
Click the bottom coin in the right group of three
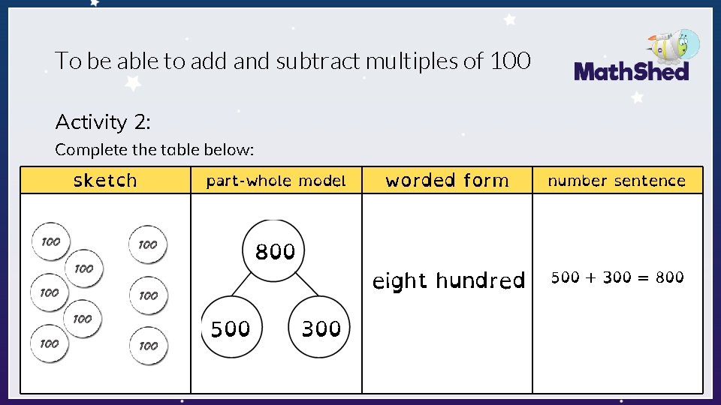(148, 346)
